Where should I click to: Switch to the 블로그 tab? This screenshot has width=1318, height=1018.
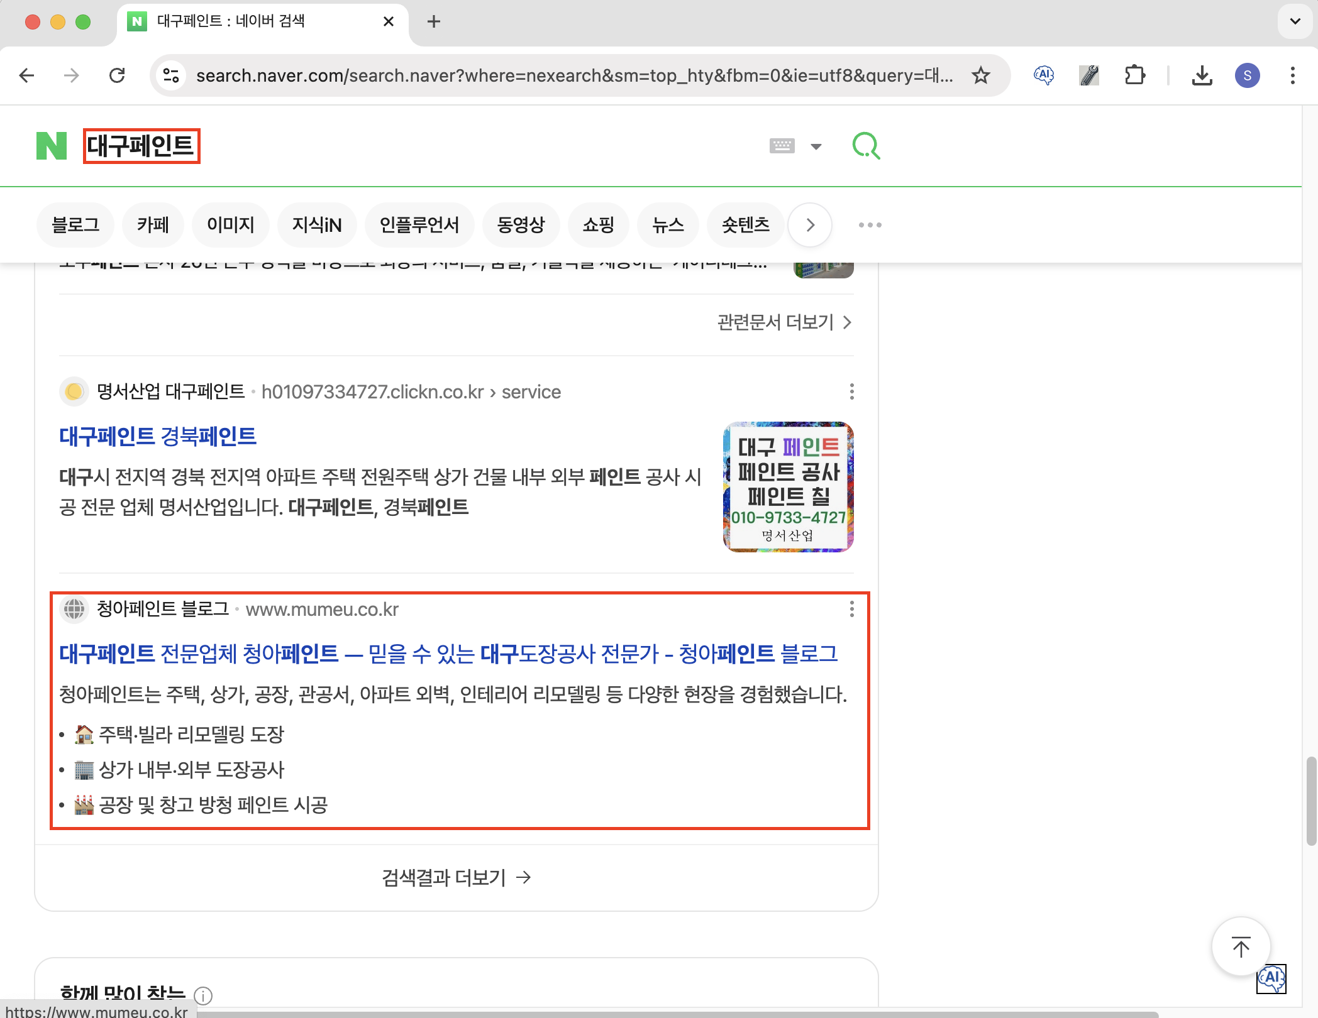pyautogui.click(x=75, y=225)
